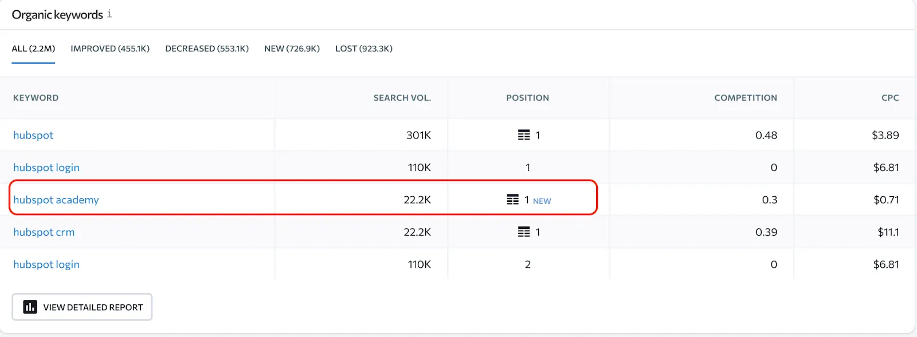Click the chart icon on View Detailed Report
The width and height of the screenshot is (917, 337).
click(30, 307)
